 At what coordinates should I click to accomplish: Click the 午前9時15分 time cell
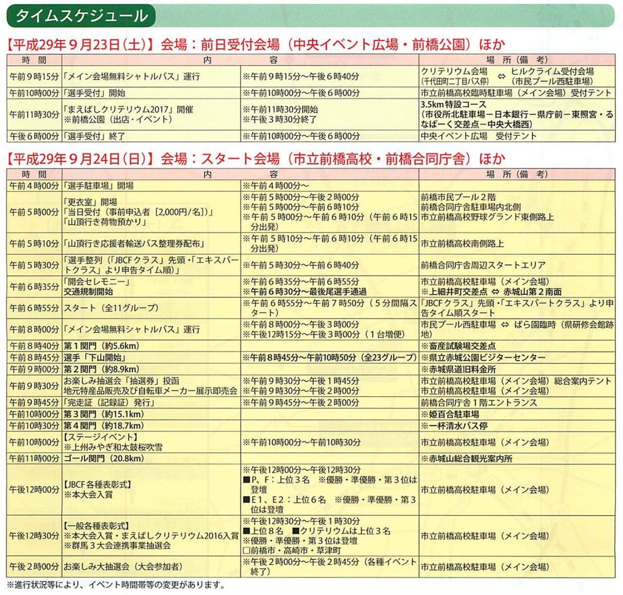click(34, 77)
